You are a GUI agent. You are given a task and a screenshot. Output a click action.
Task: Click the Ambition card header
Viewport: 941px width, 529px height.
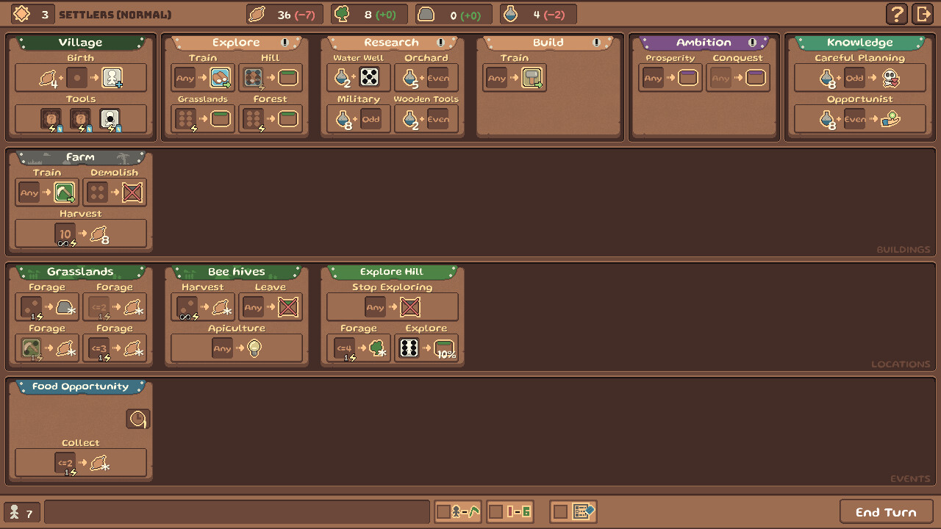coord(702,42)
